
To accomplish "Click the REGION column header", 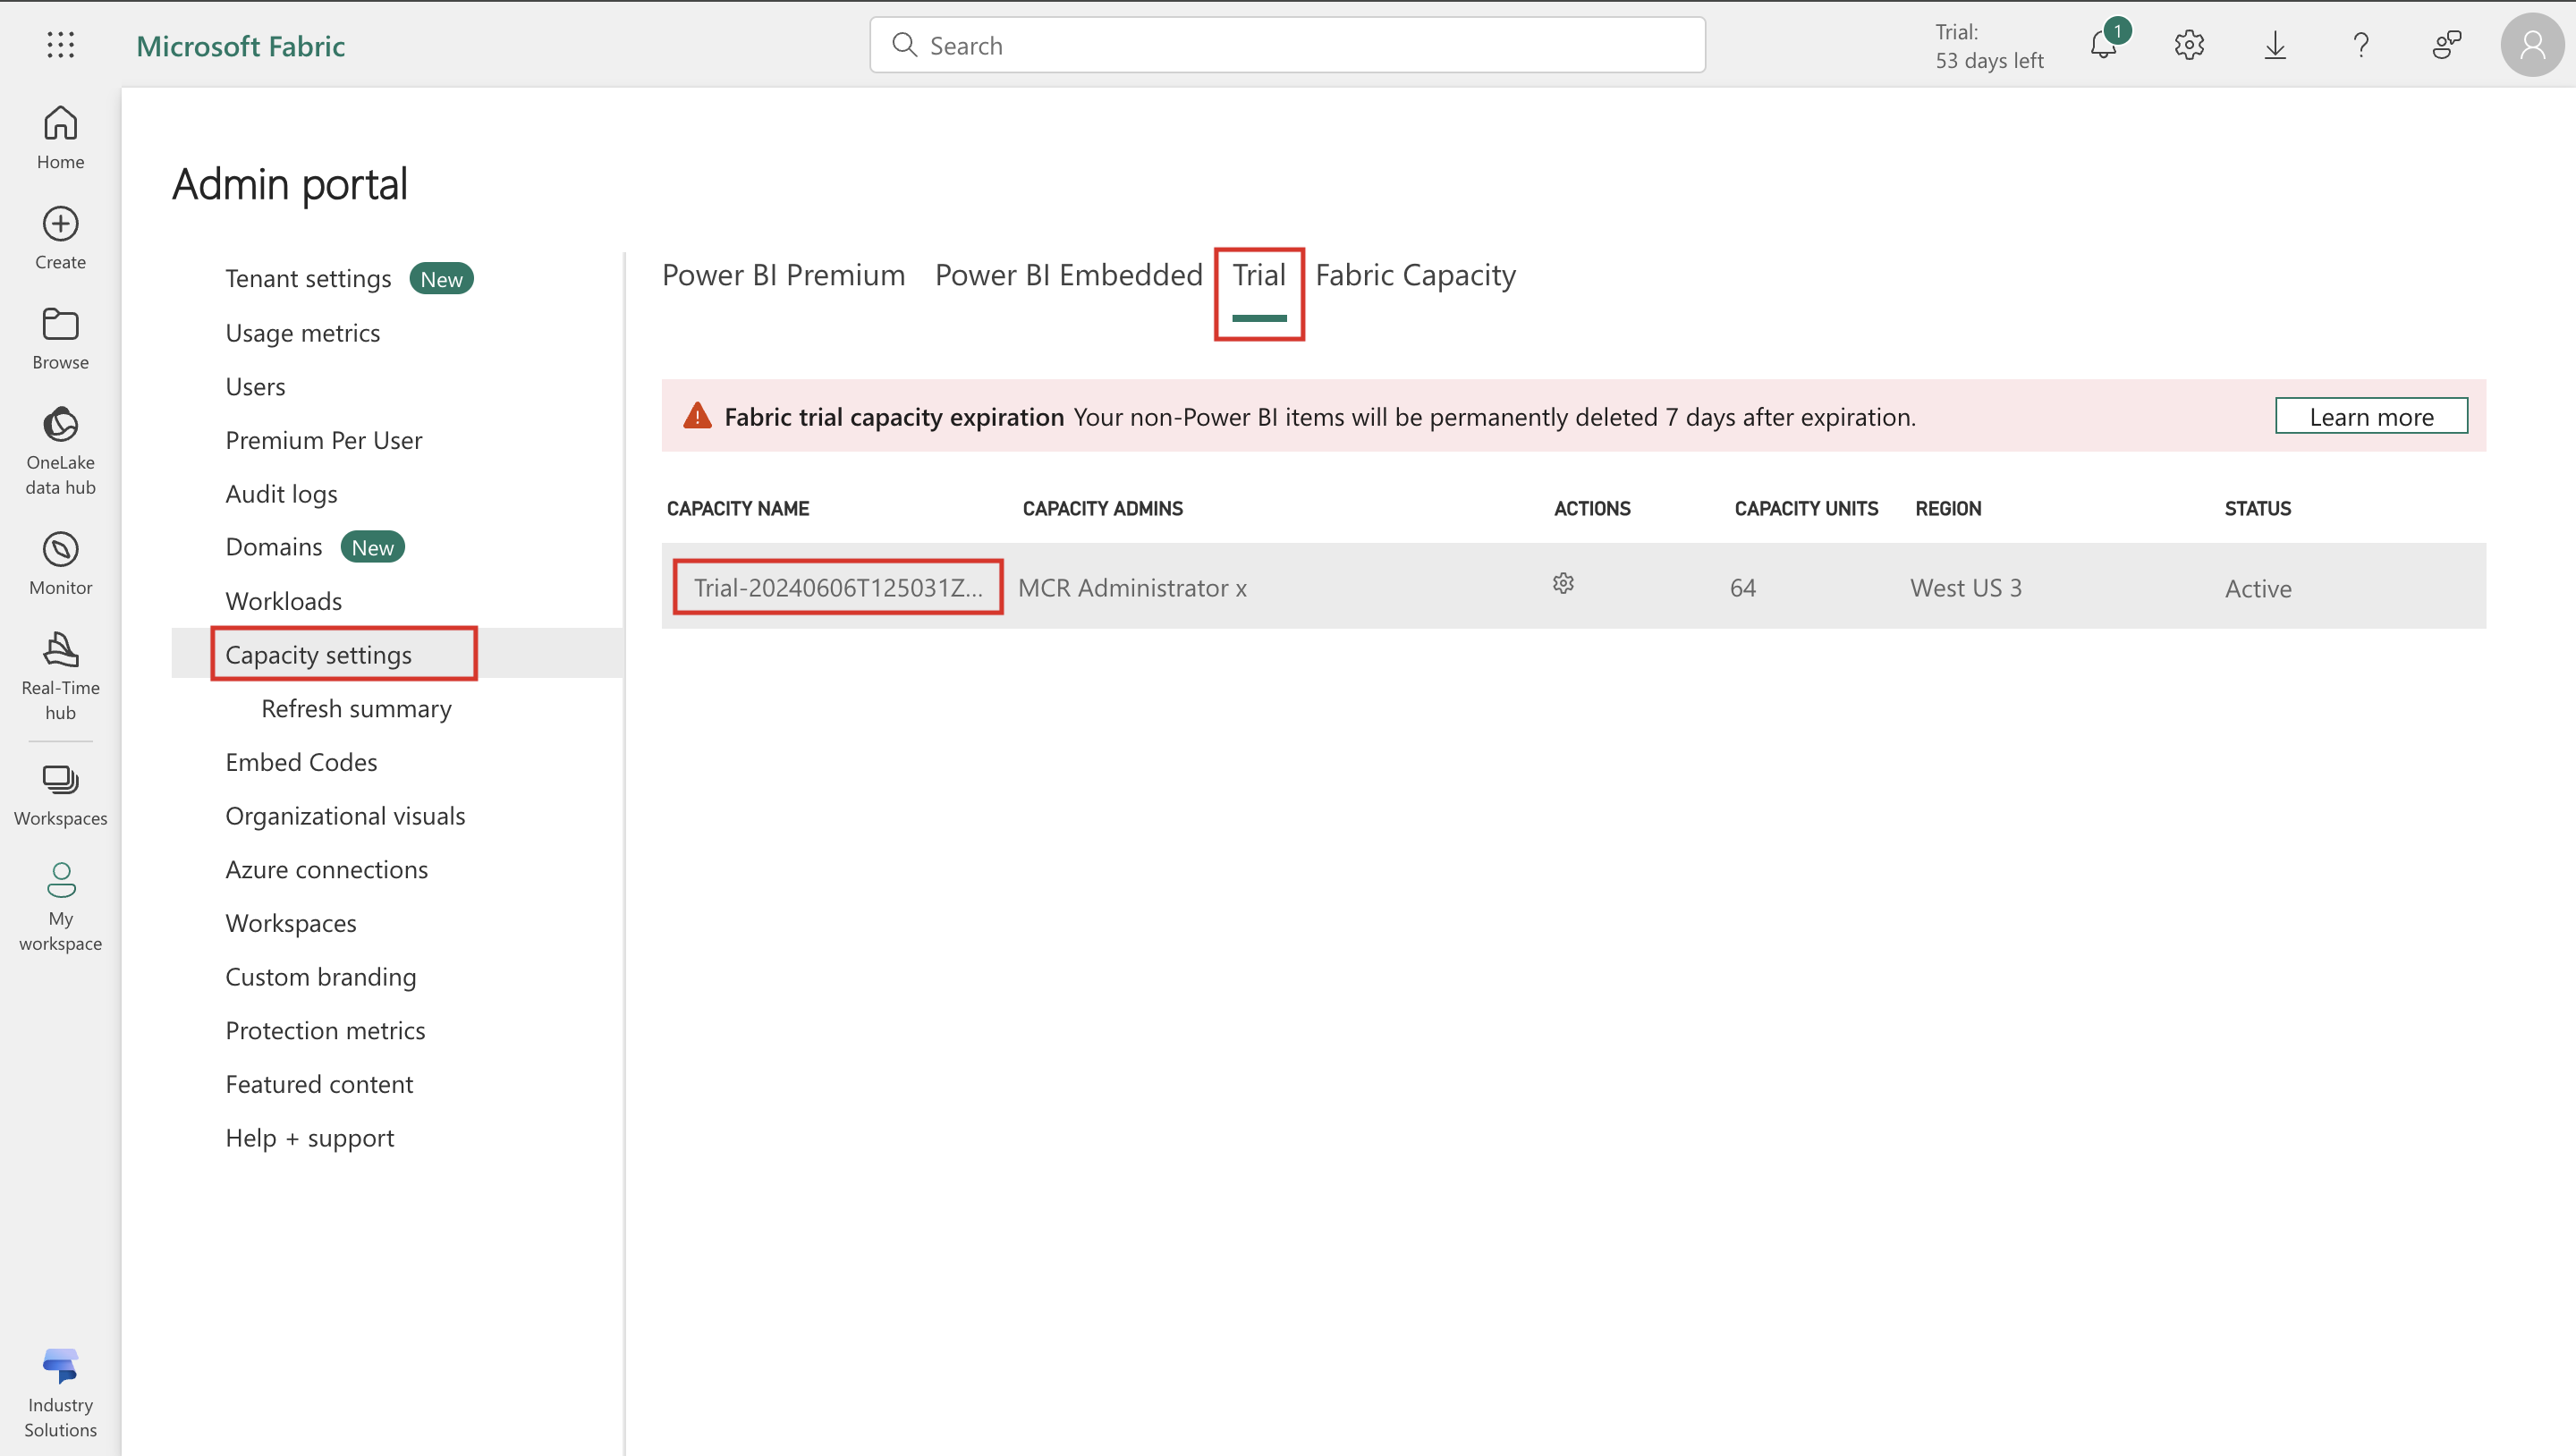I will point(1948,508).
